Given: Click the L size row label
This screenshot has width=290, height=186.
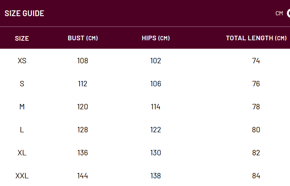Looking at the screenshot, I should point(22,130).
